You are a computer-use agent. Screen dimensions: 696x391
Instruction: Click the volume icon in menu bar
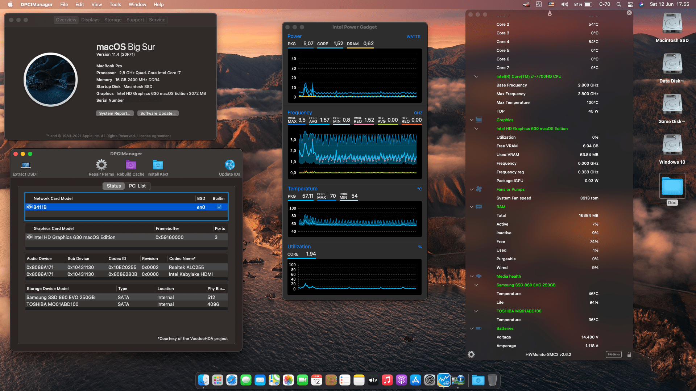pyautogui.click(x=564, y=4)
